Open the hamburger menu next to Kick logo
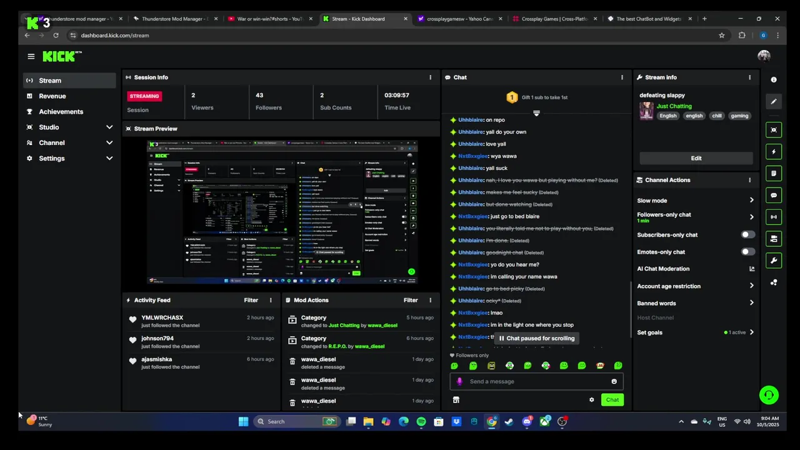The image size is (800, 450). 31,56
